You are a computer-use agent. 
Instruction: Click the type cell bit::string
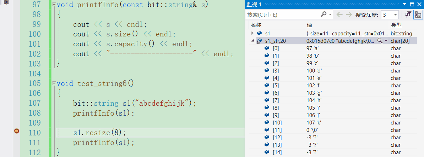pyautogui.click(x=401, y=34)
